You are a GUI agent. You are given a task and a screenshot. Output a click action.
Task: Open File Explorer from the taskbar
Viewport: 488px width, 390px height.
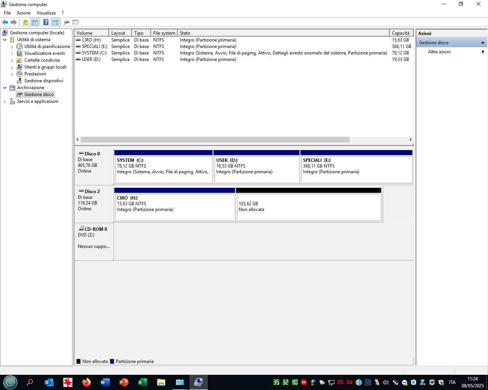point(161,382)
